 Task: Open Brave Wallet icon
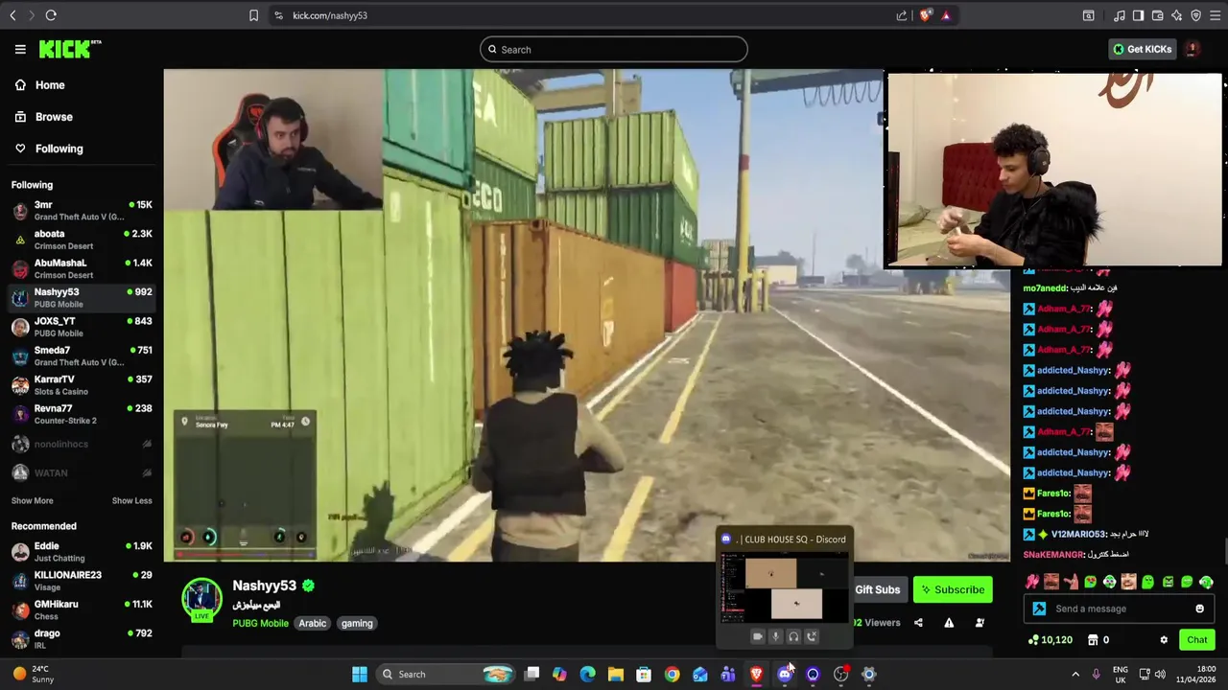(1157, 15)
